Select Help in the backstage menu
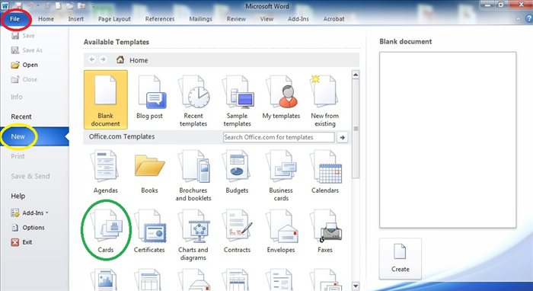 tap(18, 196)
